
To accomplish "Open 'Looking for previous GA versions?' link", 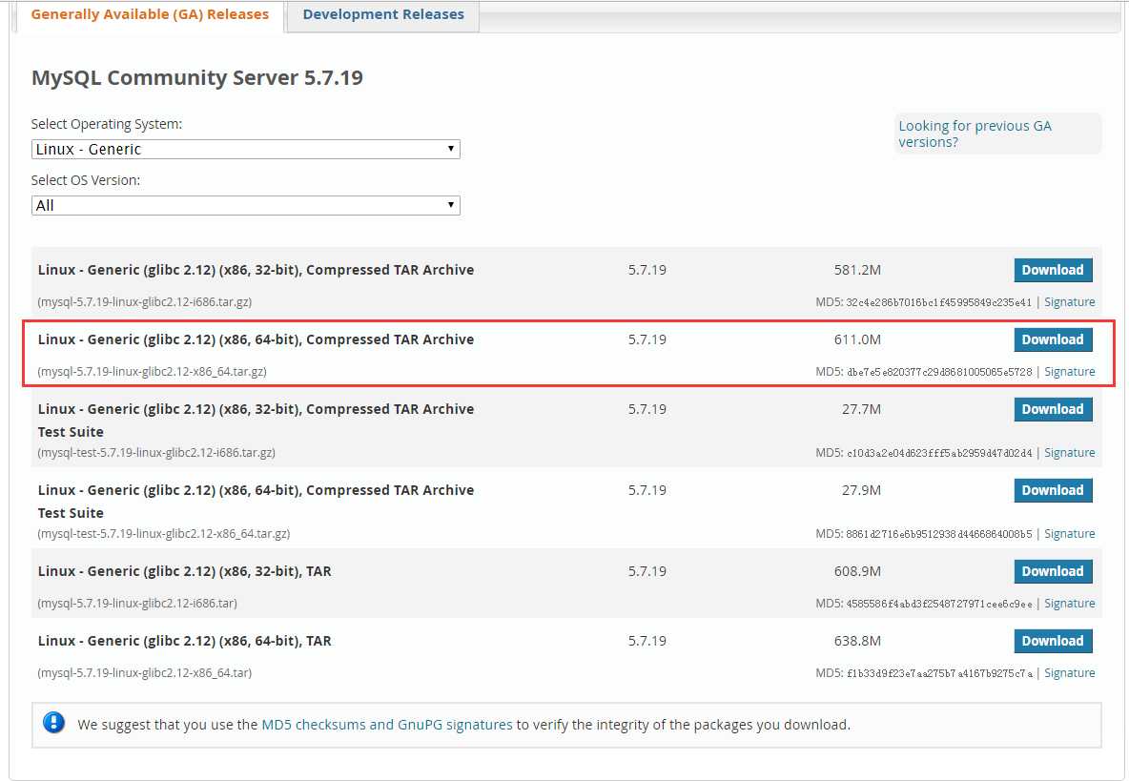I will pos(975,134).
